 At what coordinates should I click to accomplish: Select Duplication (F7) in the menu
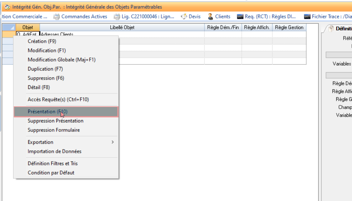tap(45, 69)
